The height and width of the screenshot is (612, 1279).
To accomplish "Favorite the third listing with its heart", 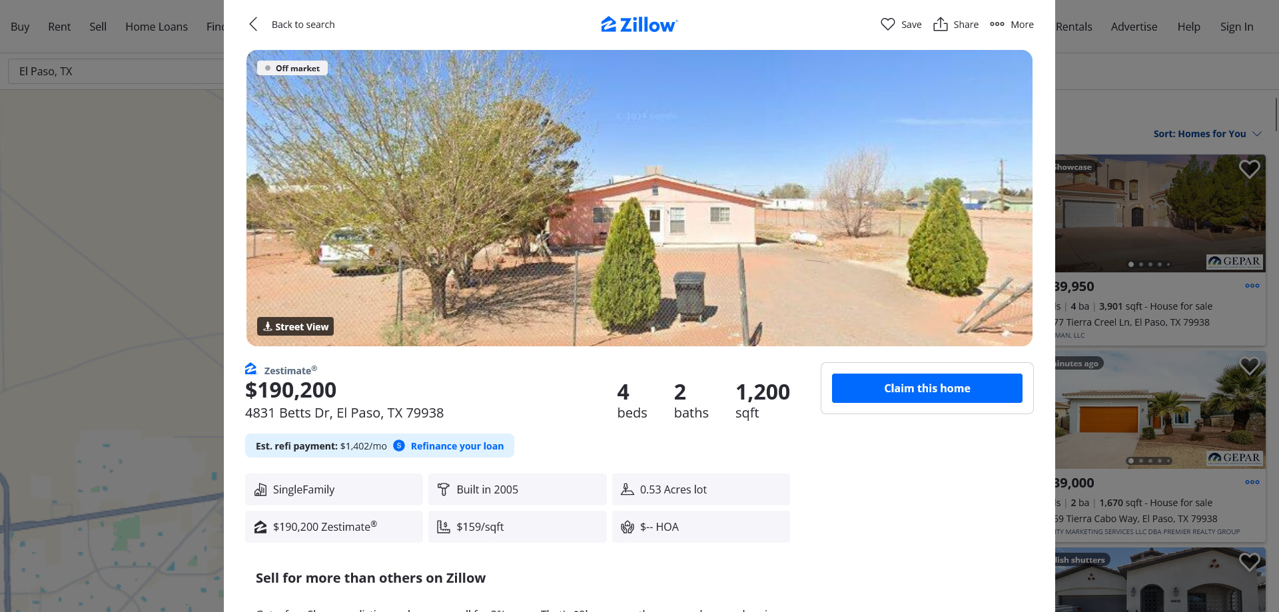I will (1249, 562).
